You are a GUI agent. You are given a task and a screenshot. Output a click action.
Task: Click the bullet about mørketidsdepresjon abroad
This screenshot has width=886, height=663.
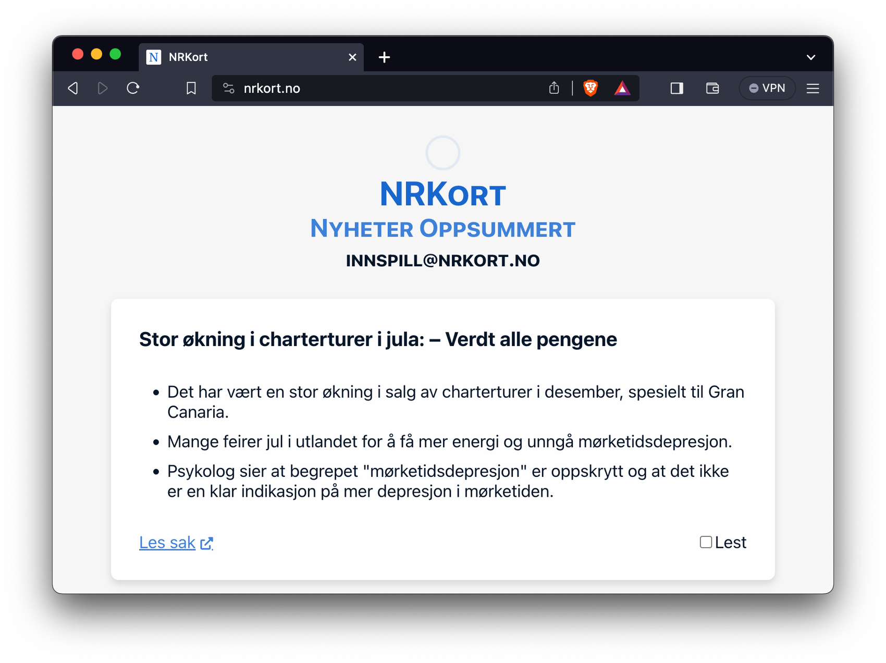pos(449,441)
